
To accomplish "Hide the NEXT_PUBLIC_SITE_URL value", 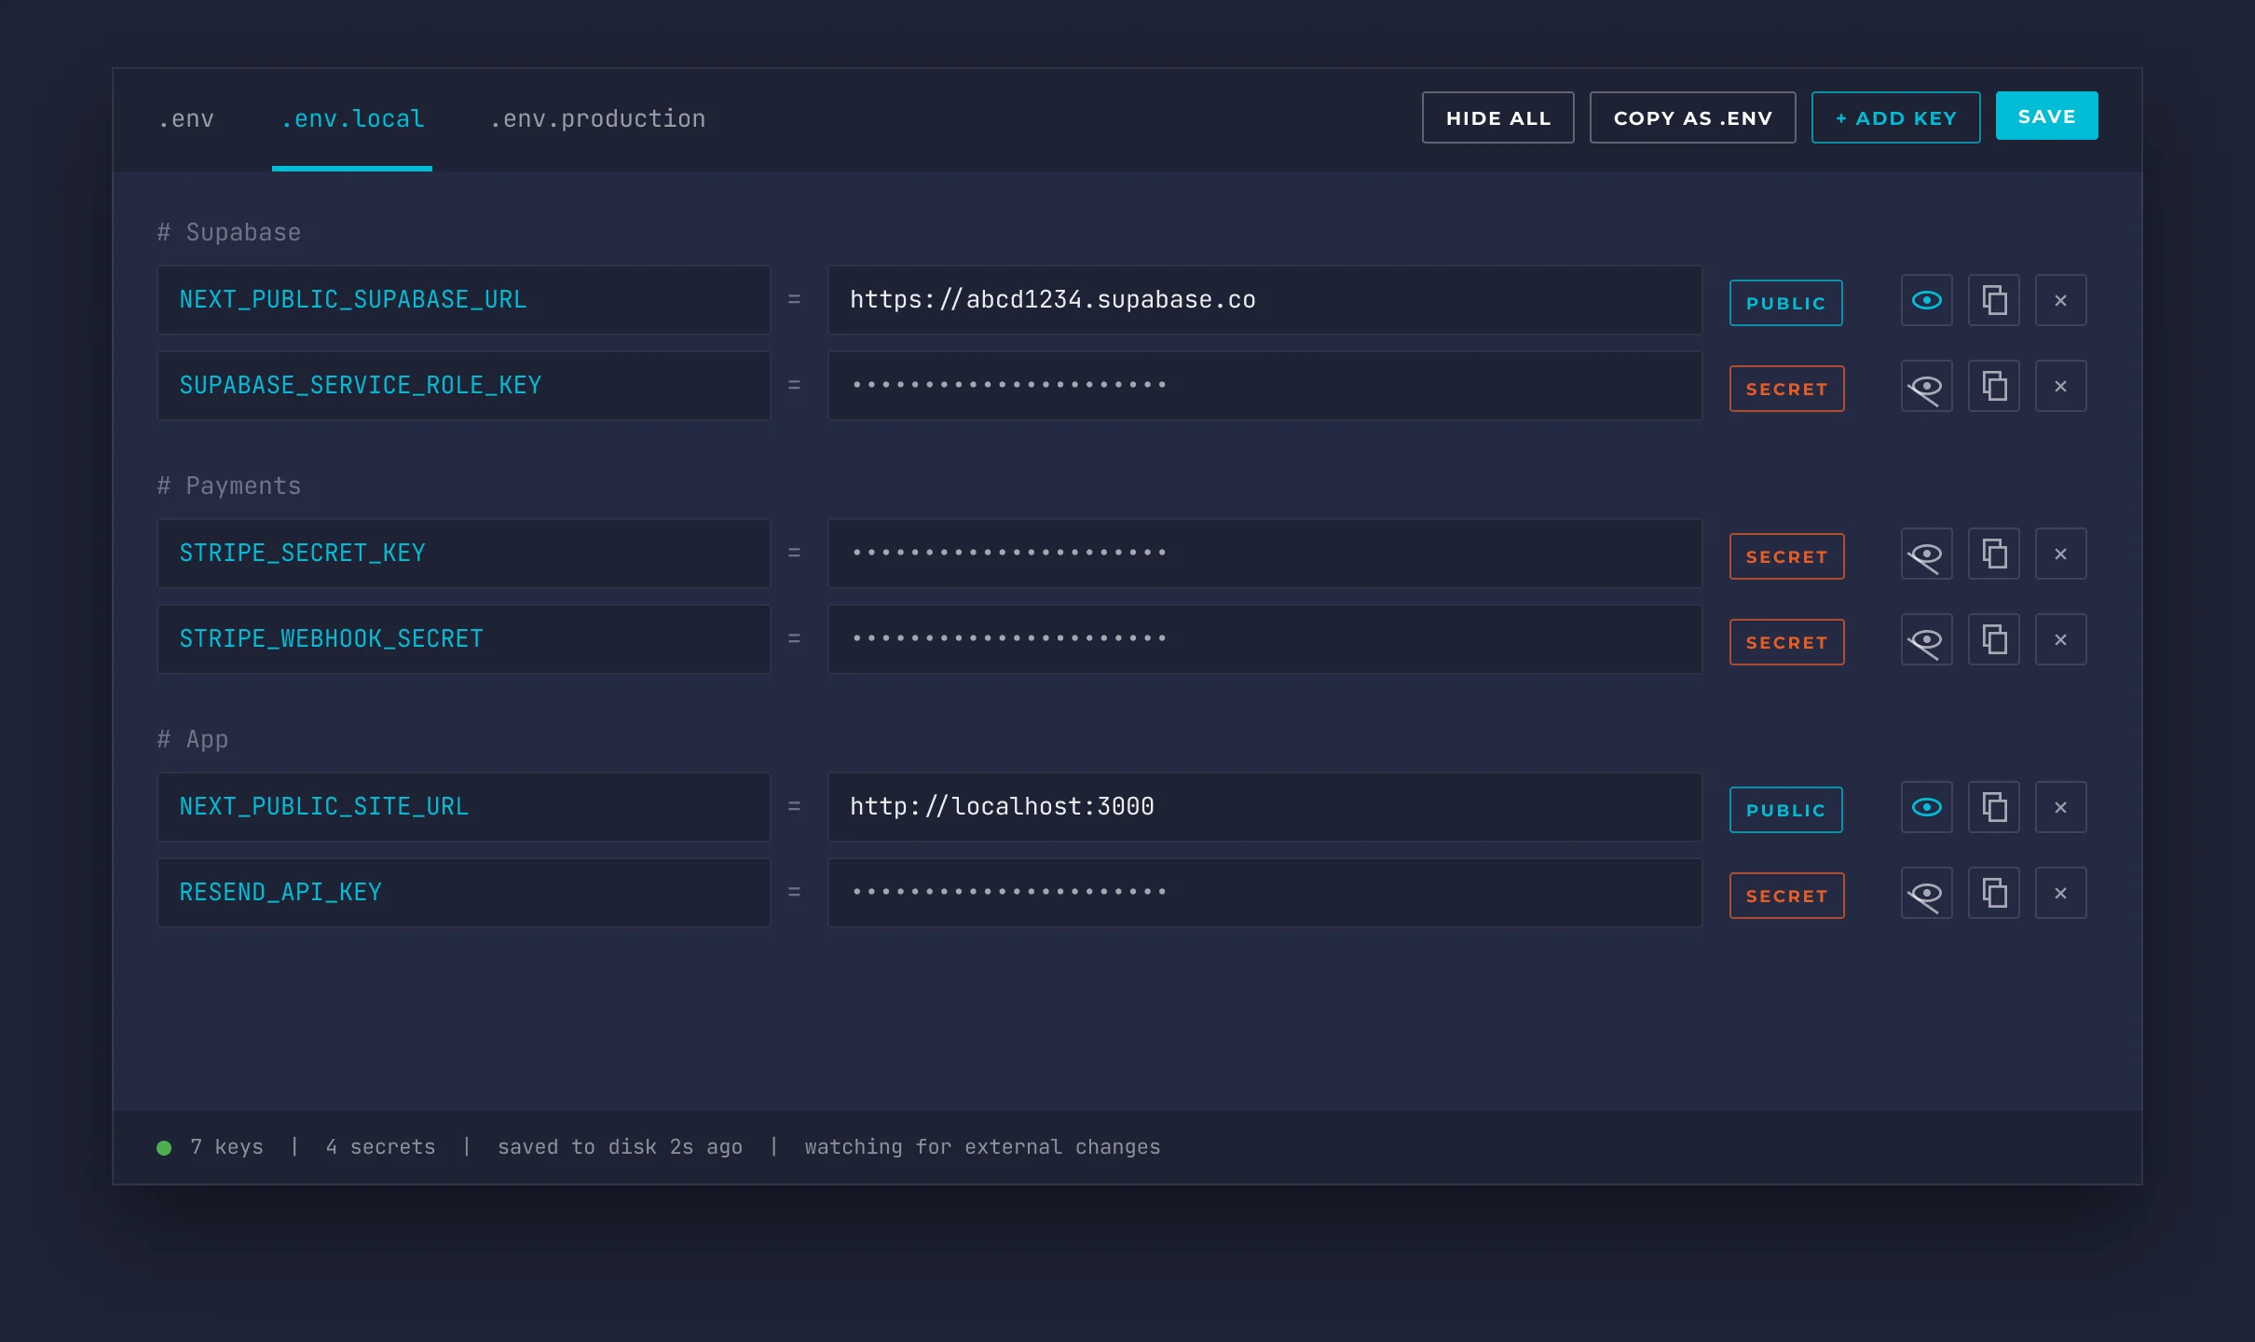I will click(1926, 807).
